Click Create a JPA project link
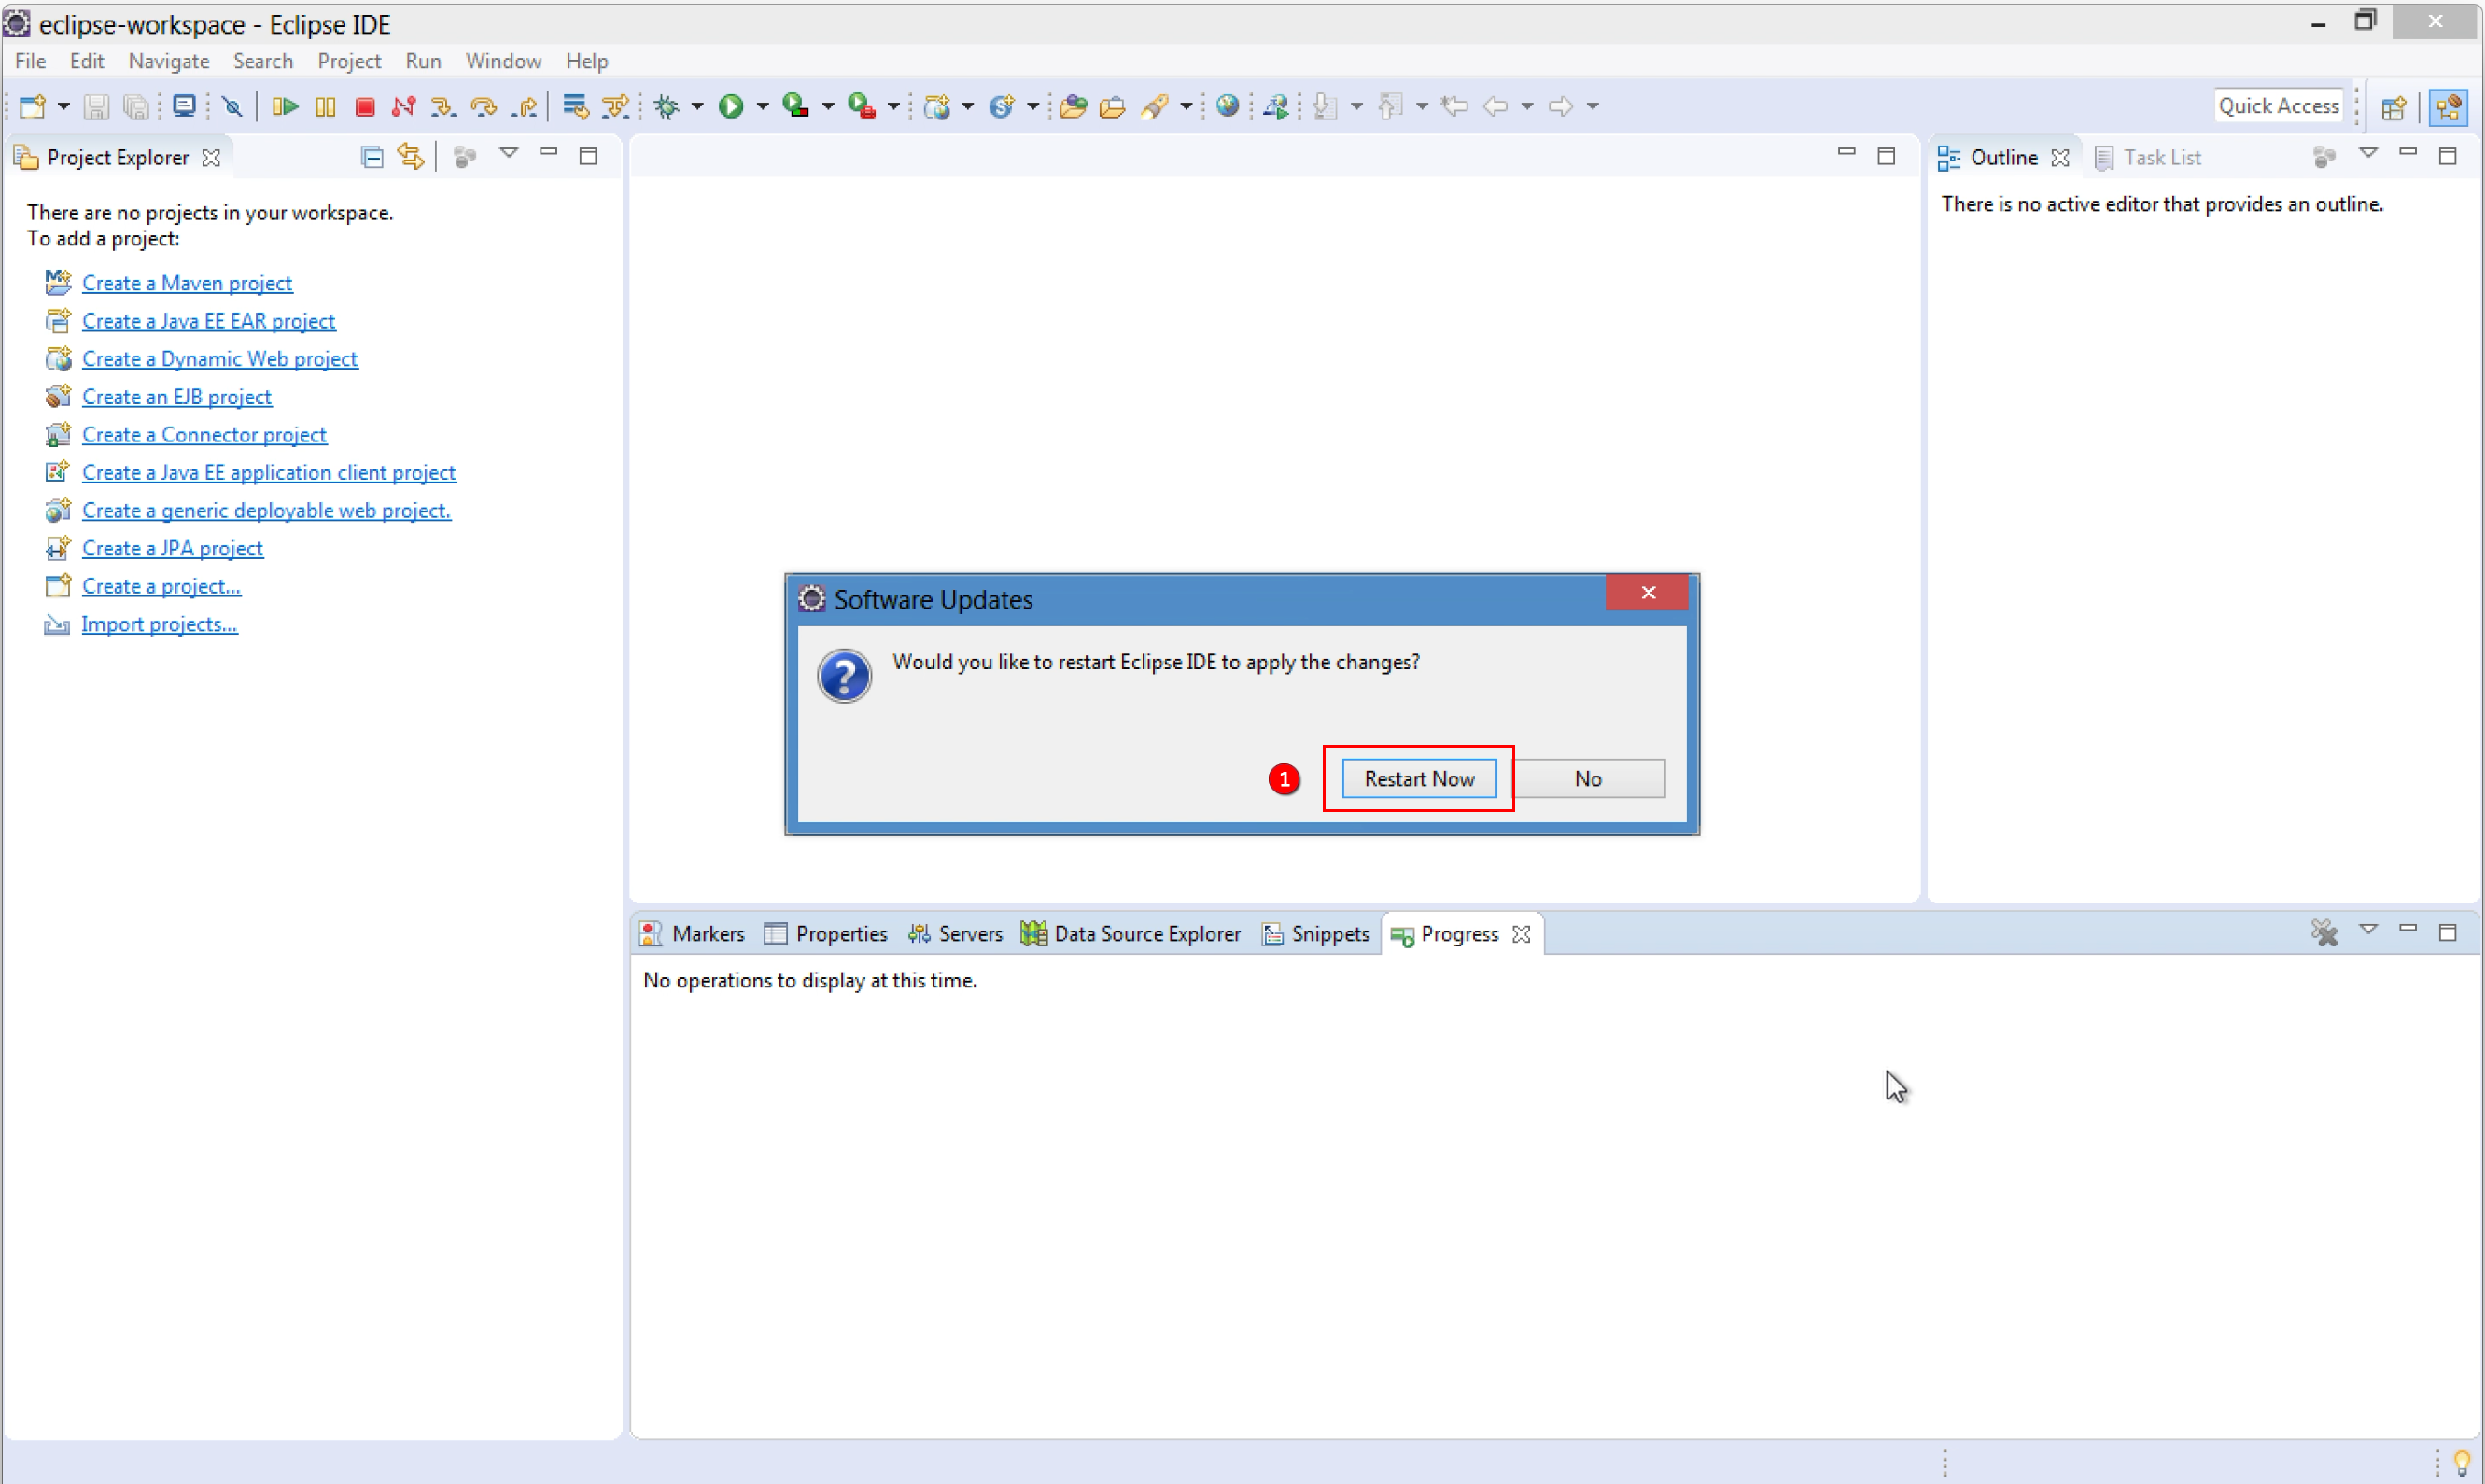Image resolution: width=2485 pixels, height=1484 pixels. (x=172, y=548)
